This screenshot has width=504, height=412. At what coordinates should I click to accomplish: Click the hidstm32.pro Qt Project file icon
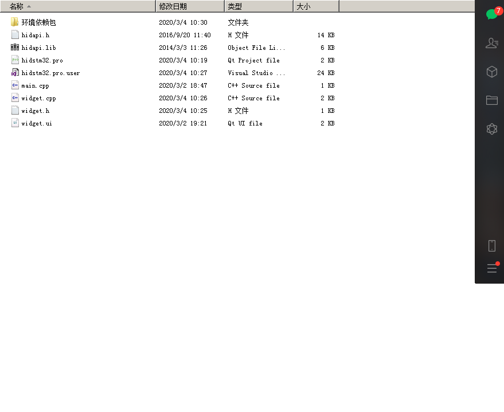[15, 60]
